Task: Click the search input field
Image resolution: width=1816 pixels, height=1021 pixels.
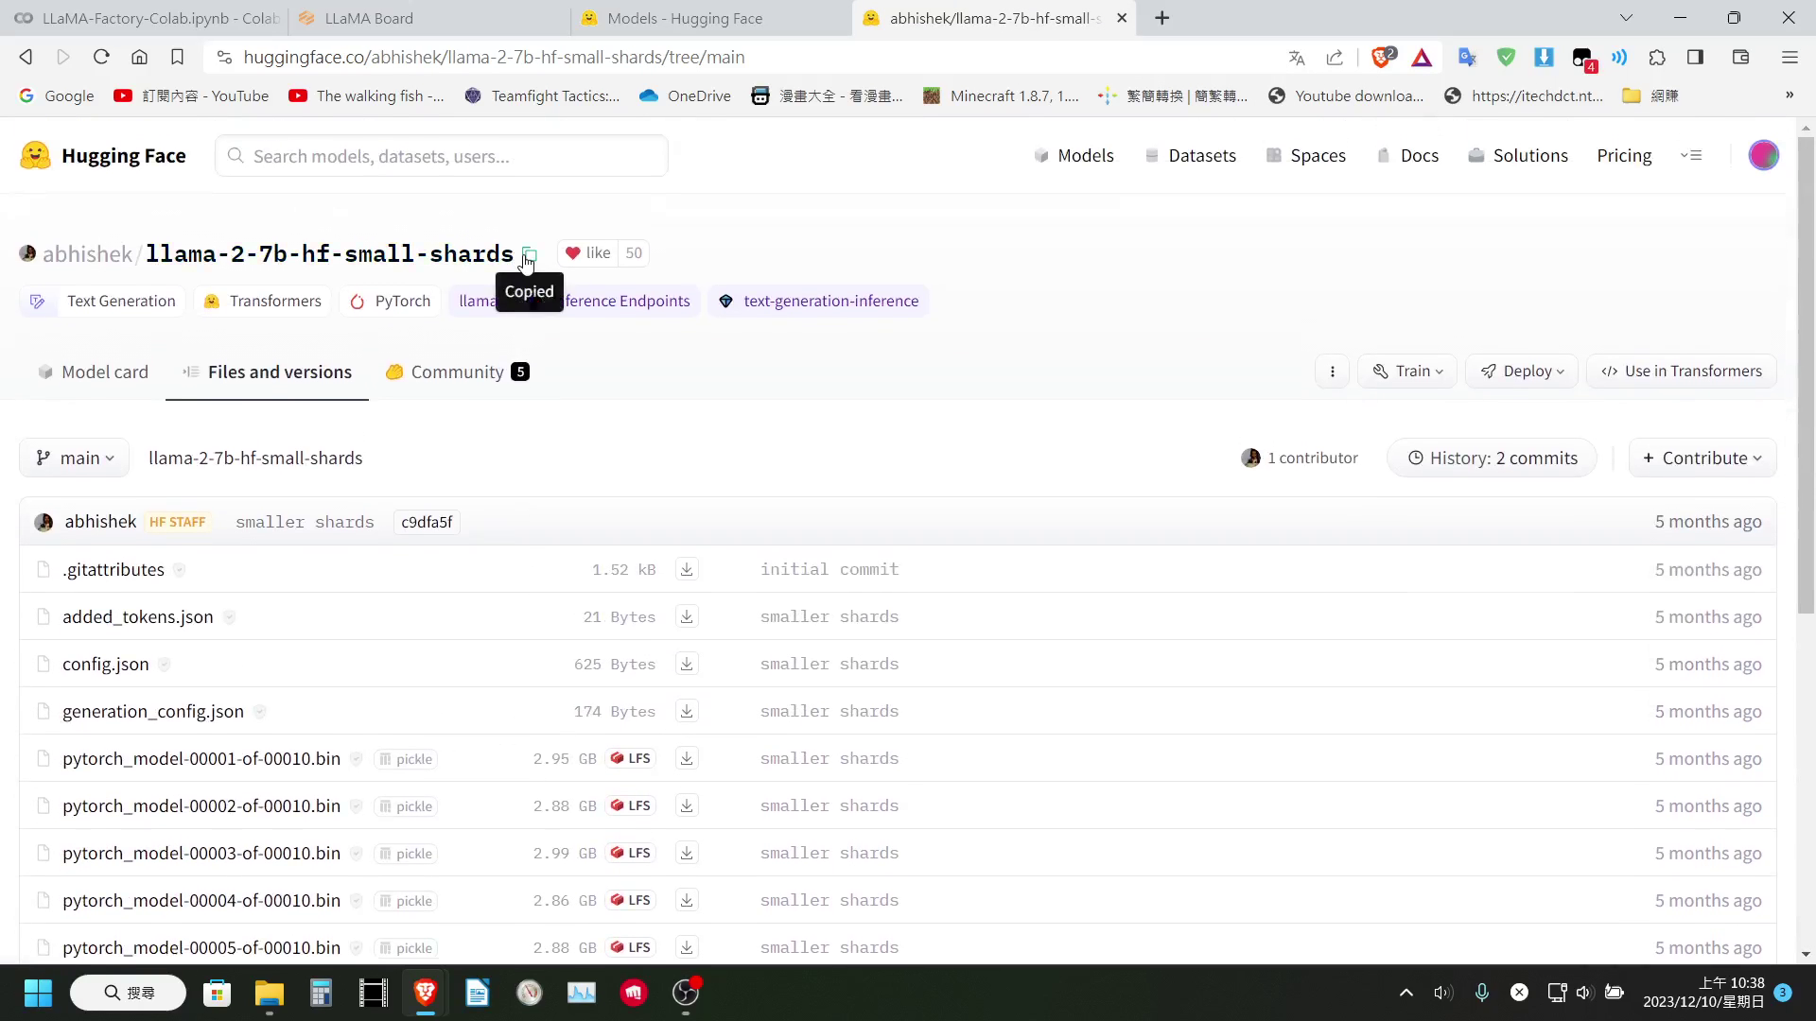Action: point(442,156)
